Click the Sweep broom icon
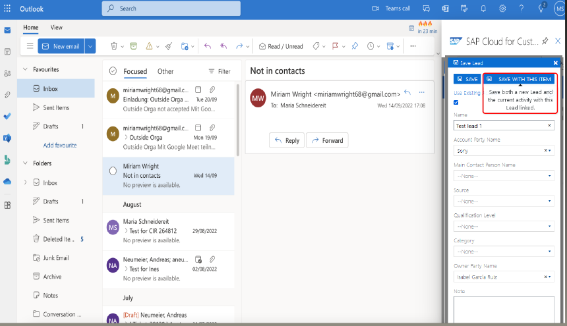Screen dimensions: 567x326 pyautogui.click(x=169, y=46)
